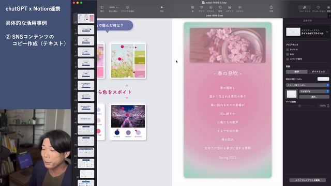Click the Media (メディア) toolbar icon

[230, 7]
